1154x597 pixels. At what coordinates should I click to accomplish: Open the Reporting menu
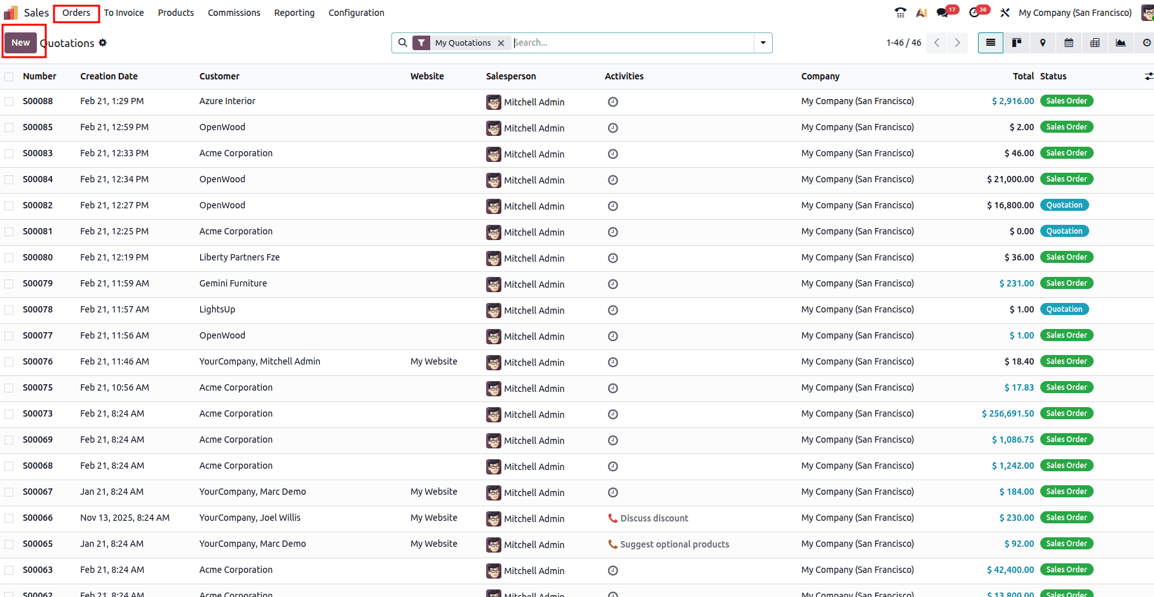coord(294,13)
